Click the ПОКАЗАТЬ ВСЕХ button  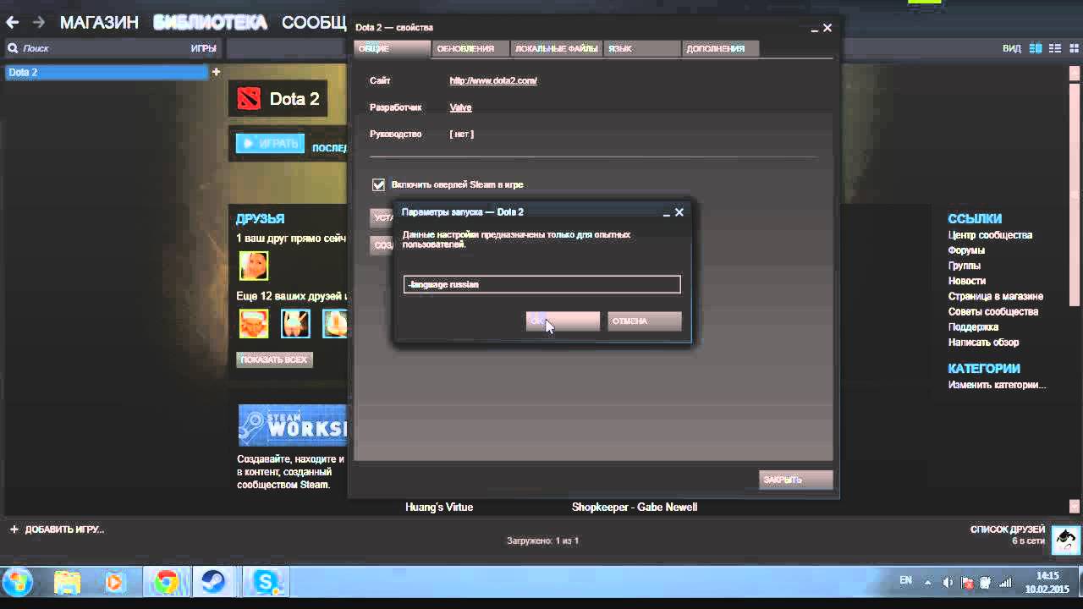[274, 359]
